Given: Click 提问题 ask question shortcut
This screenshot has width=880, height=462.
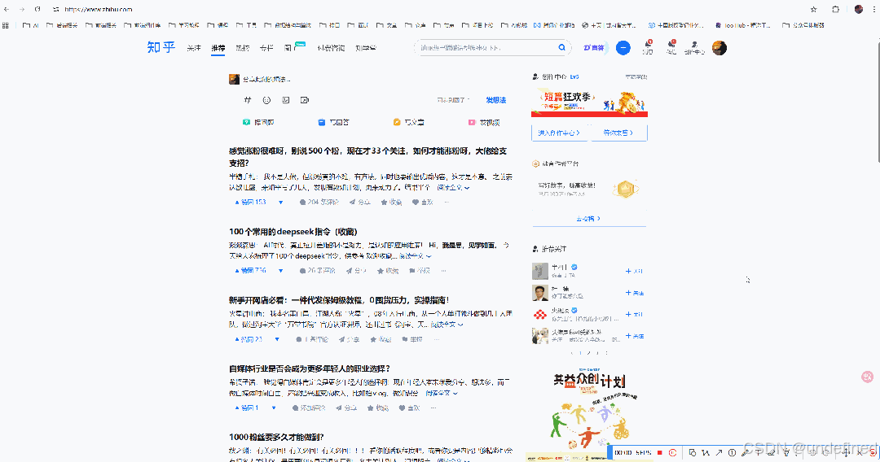Looking at the screenshot, I should [258, 122].
